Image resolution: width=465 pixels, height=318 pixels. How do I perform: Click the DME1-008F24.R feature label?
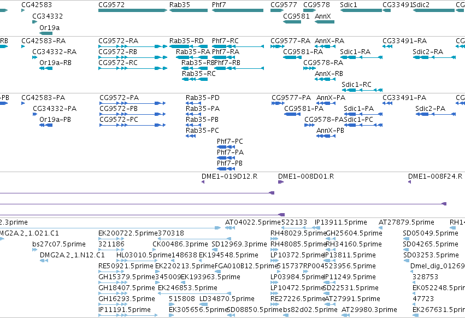435,176
